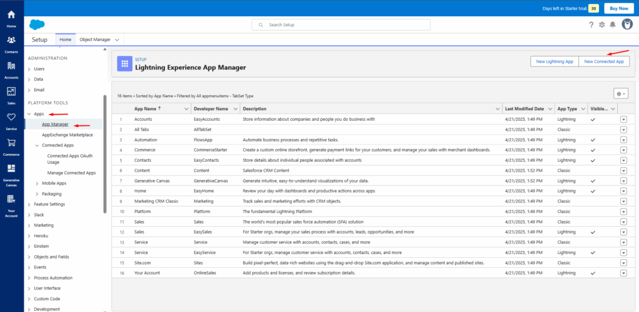Open Connected Apps OAuth Usage item
The width and height of the screenshot is (639, 312).
(69, 159)
